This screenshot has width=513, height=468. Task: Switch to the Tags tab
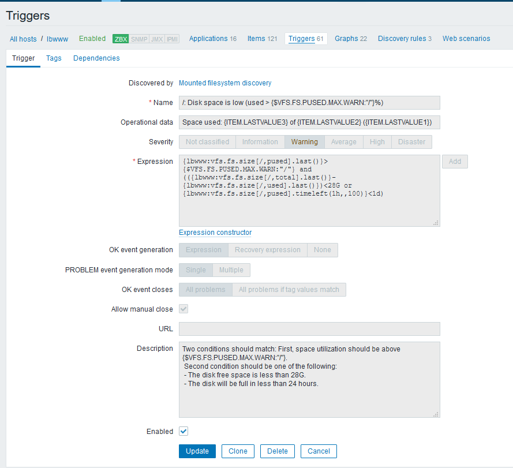(54, 58)
